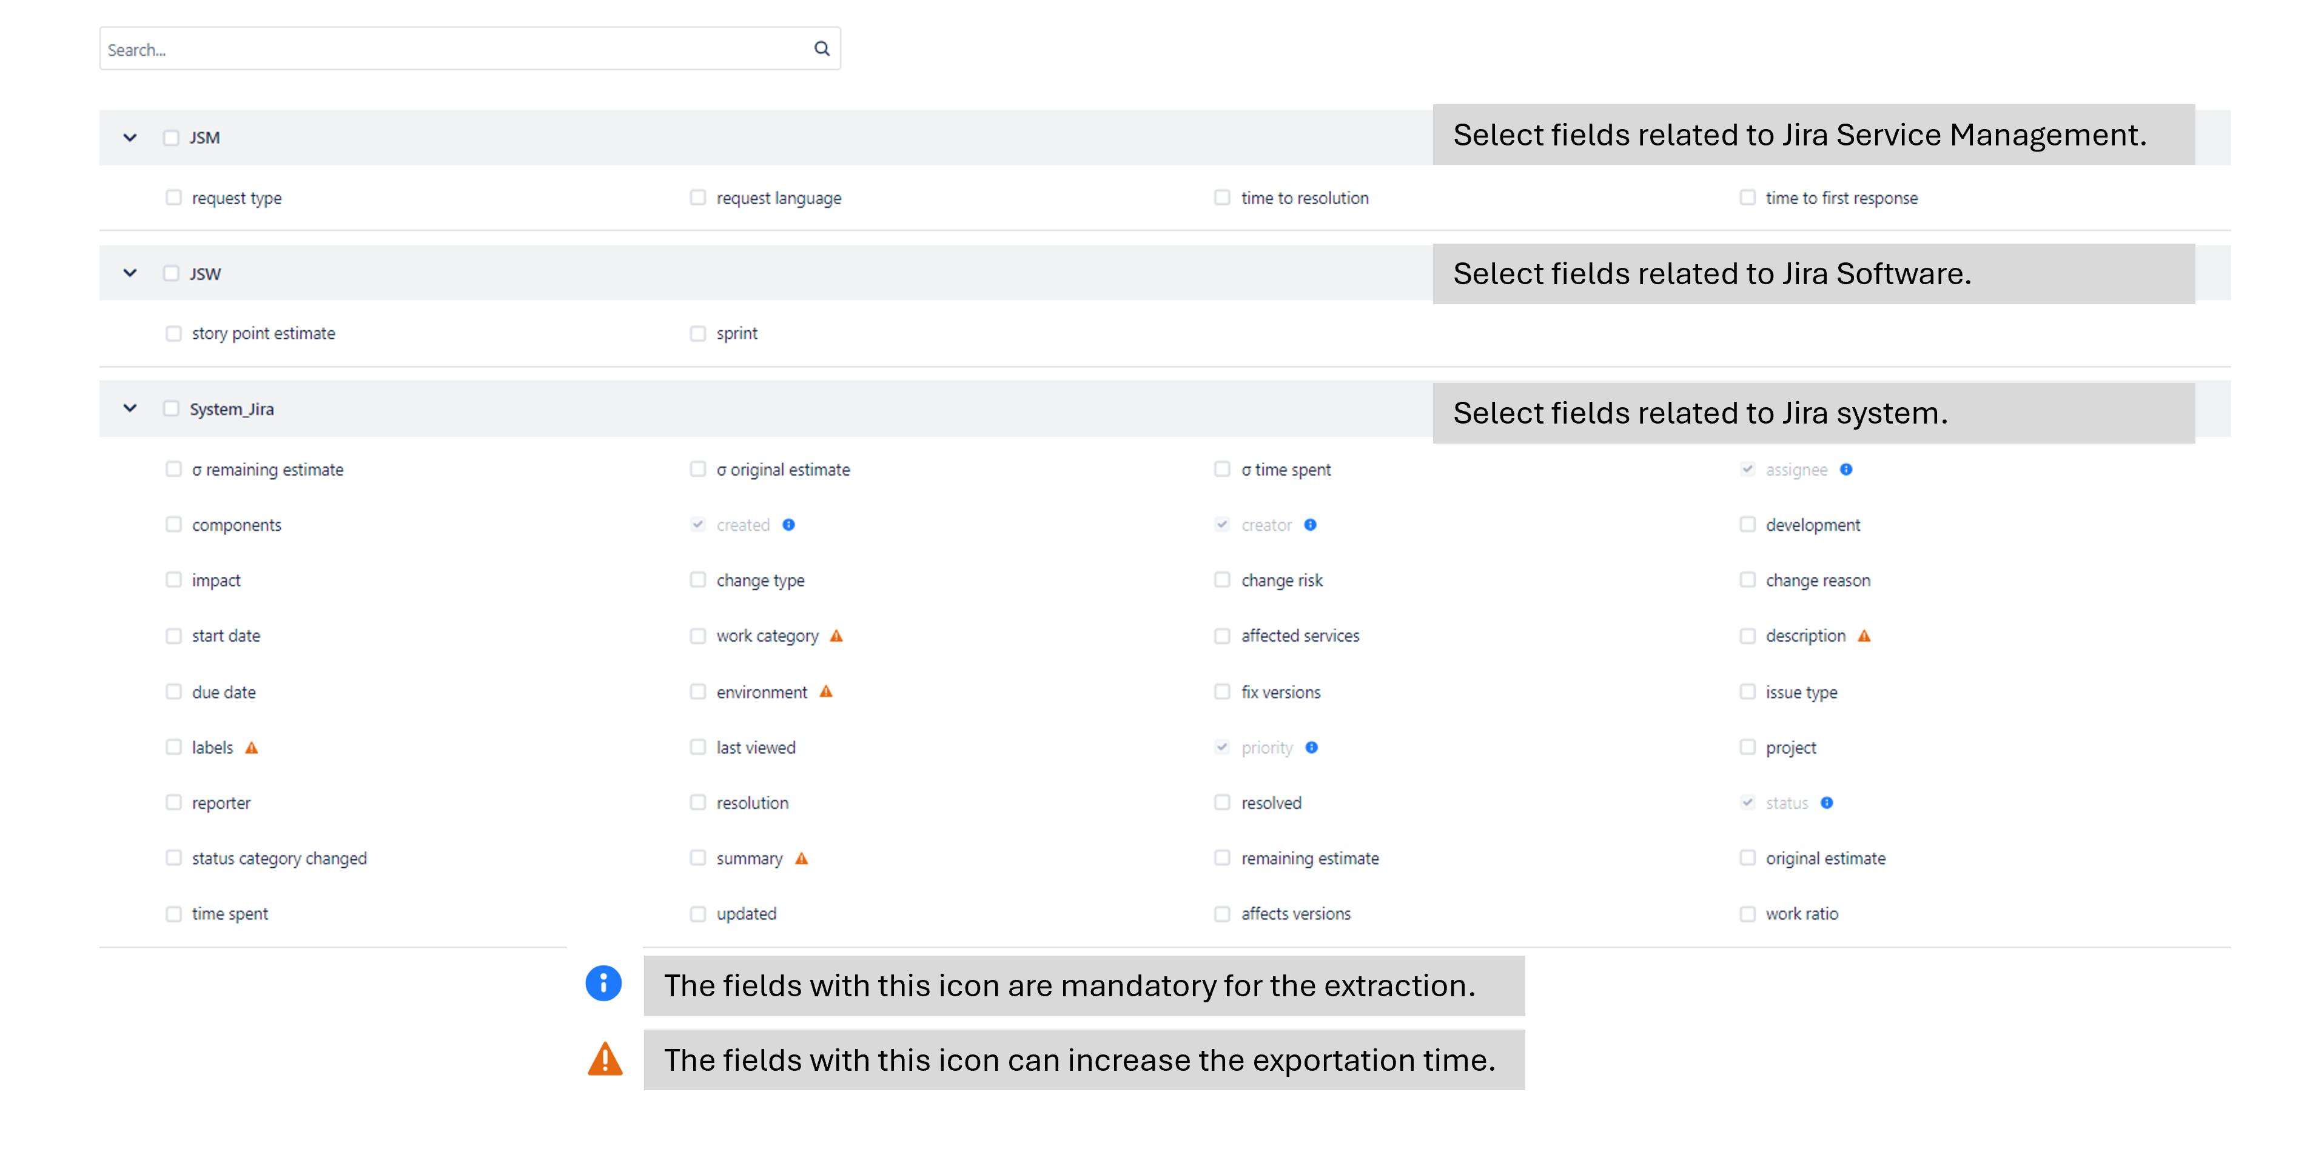Check the sprint field
Viewport: 2324px width, 1152px height.
coord(697,333)
